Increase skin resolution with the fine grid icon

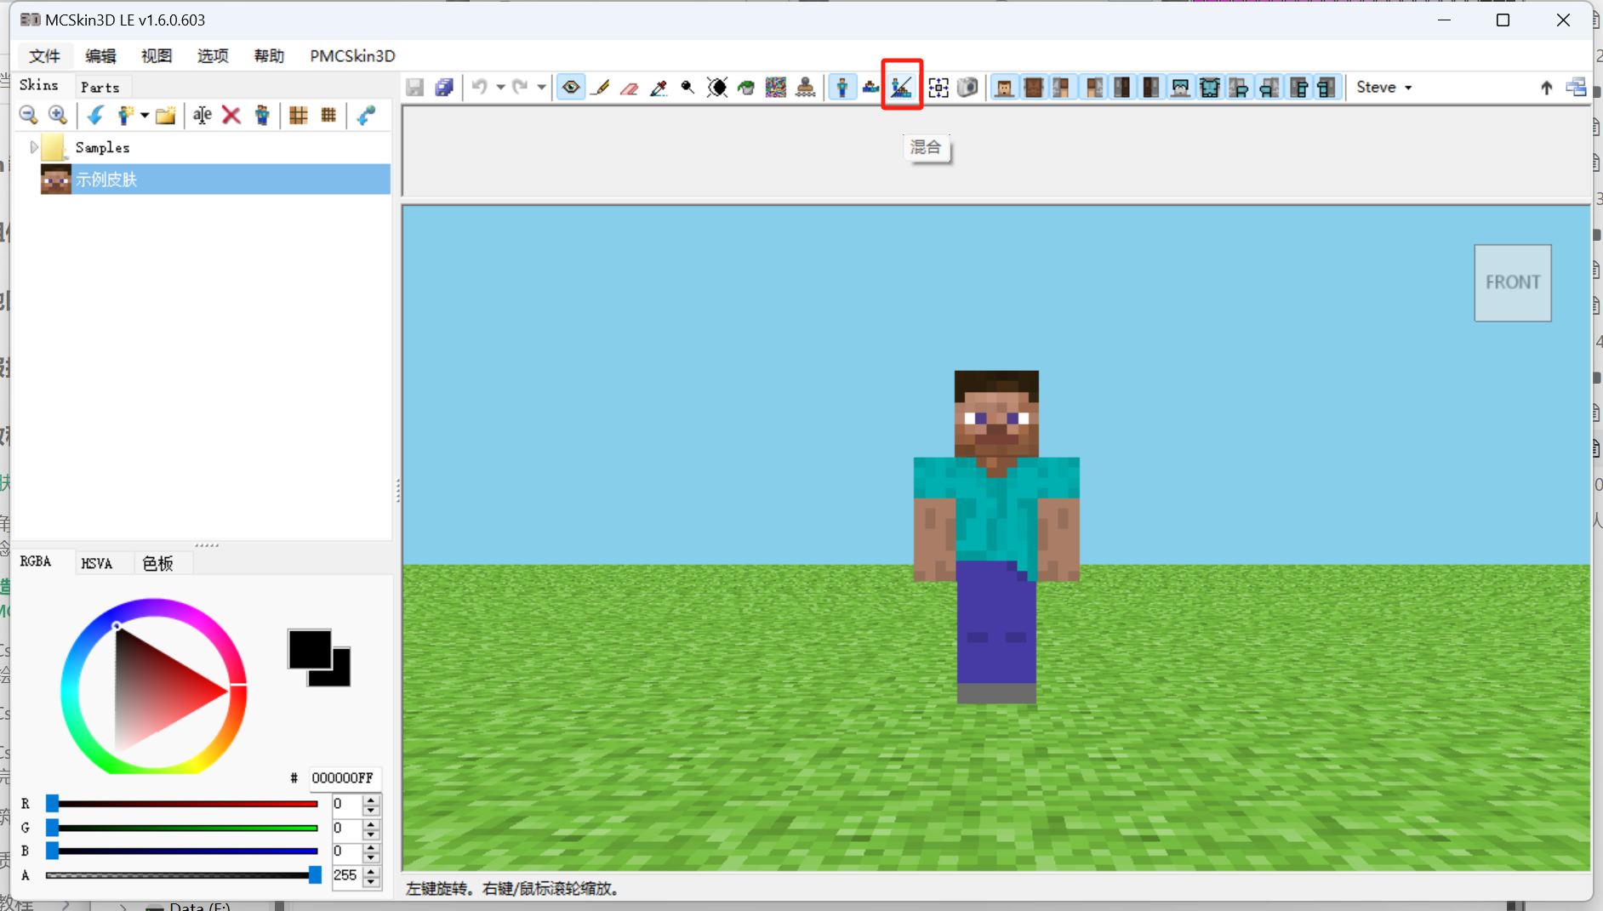coord(328,115)
